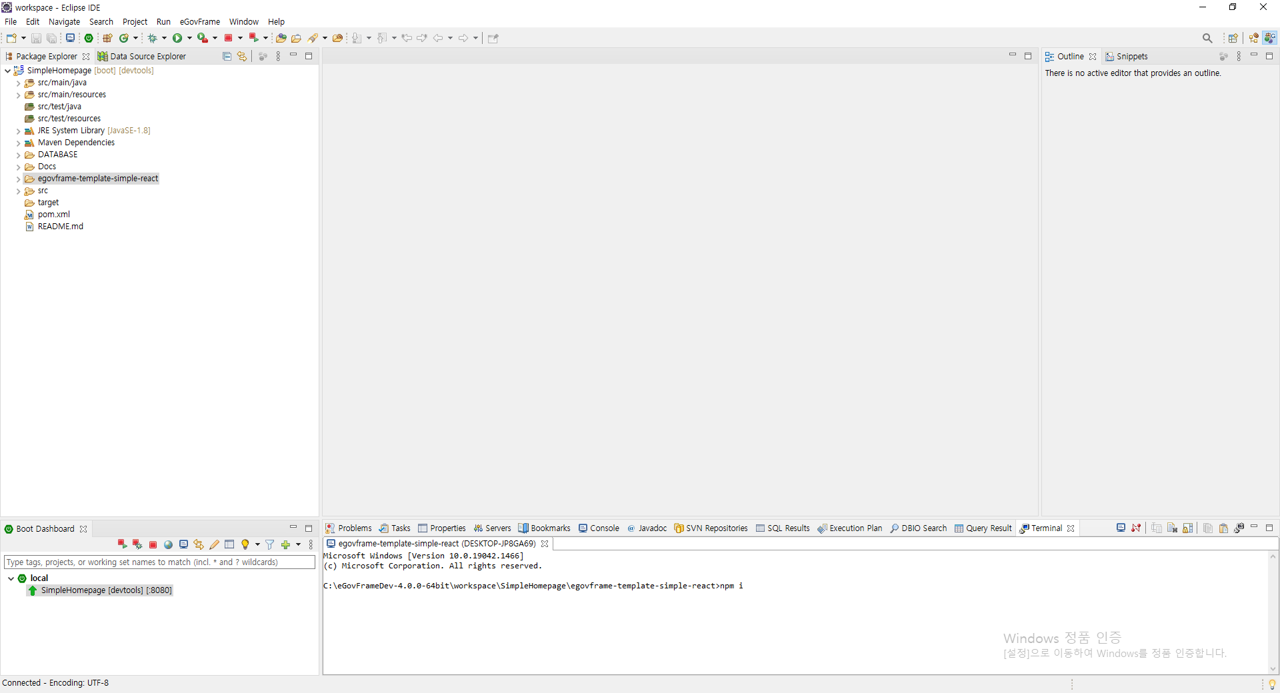This screenshot has height=693, width=1280.
Task: Switch to the Snippets tab
Action: pos(1127,57)
